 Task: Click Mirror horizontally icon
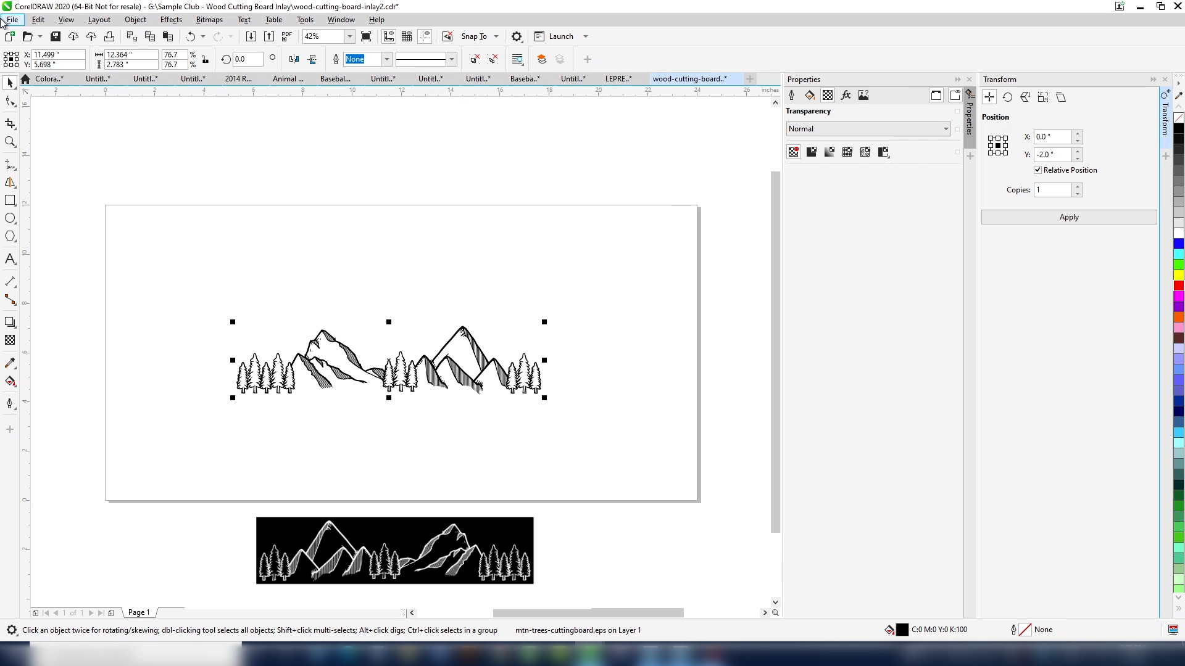pos(294,59)
